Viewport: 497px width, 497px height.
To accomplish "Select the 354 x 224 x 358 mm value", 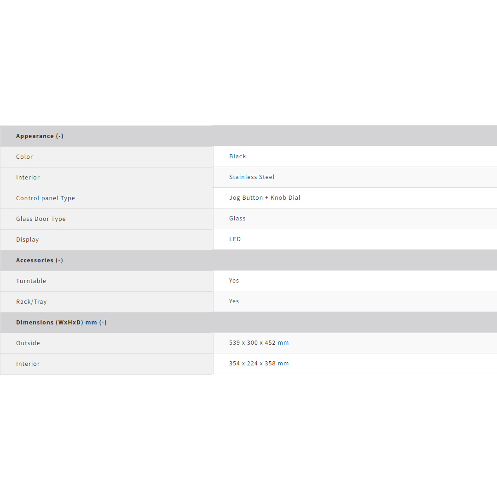I will [x=259, y=364].
